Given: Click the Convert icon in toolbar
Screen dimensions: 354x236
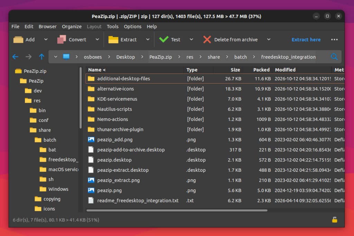Looking at the screenshot, I should pos(62,39).
